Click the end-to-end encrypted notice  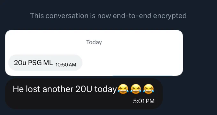tap(108, 16)
